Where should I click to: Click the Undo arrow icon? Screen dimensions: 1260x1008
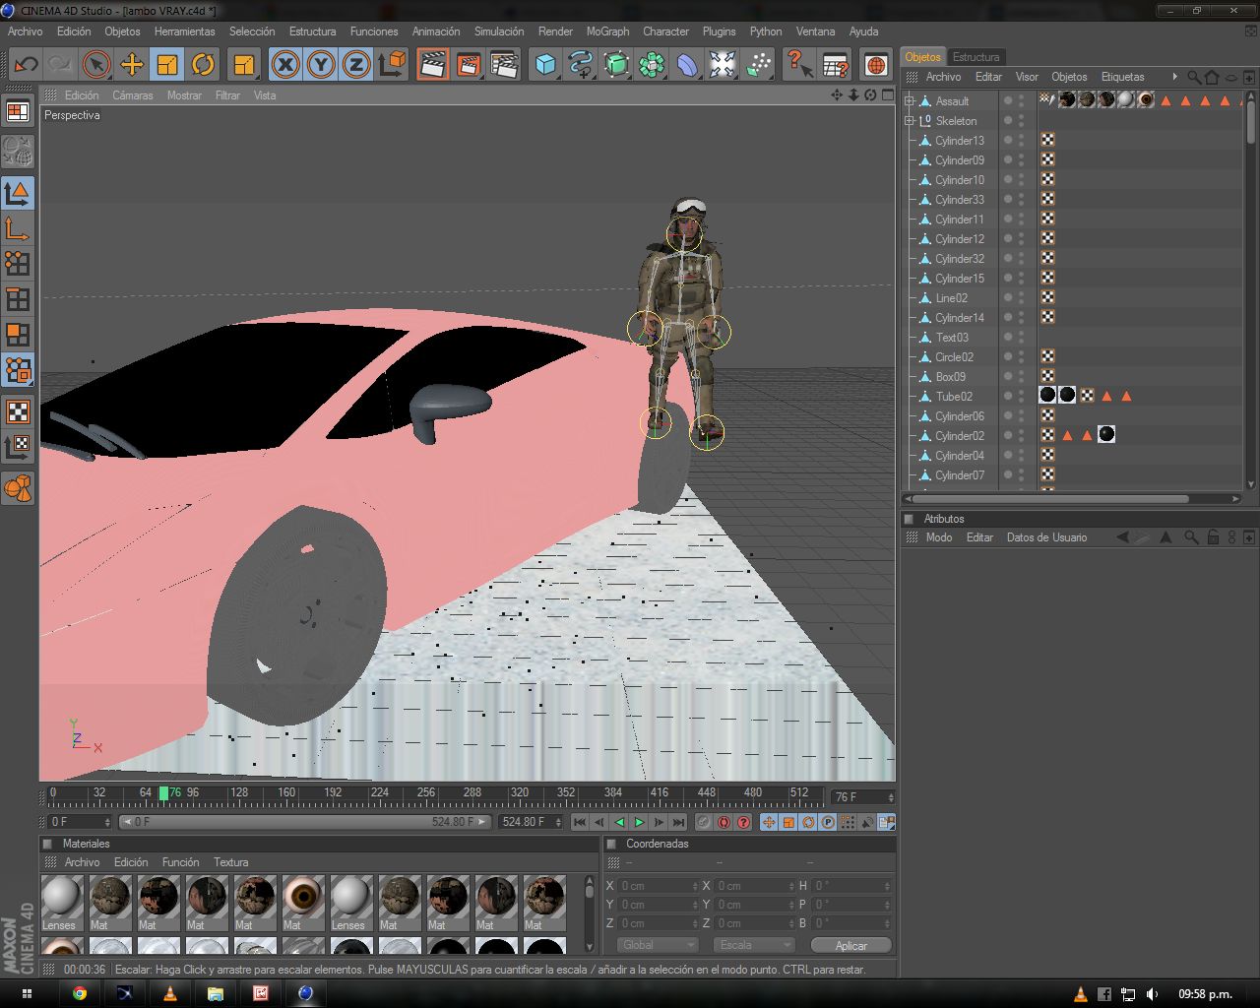(26, 65)
